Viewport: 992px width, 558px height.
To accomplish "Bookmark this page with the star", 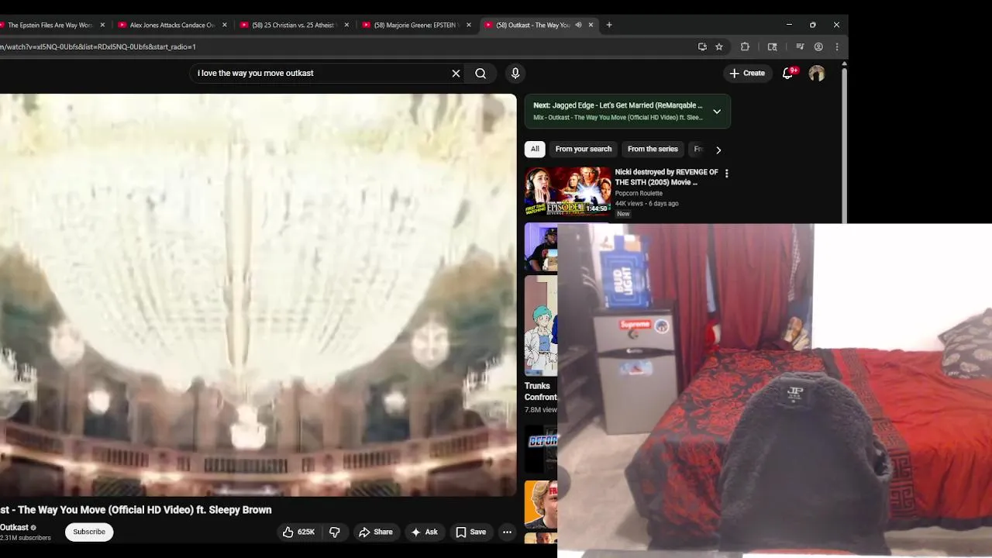I will 719,46.
